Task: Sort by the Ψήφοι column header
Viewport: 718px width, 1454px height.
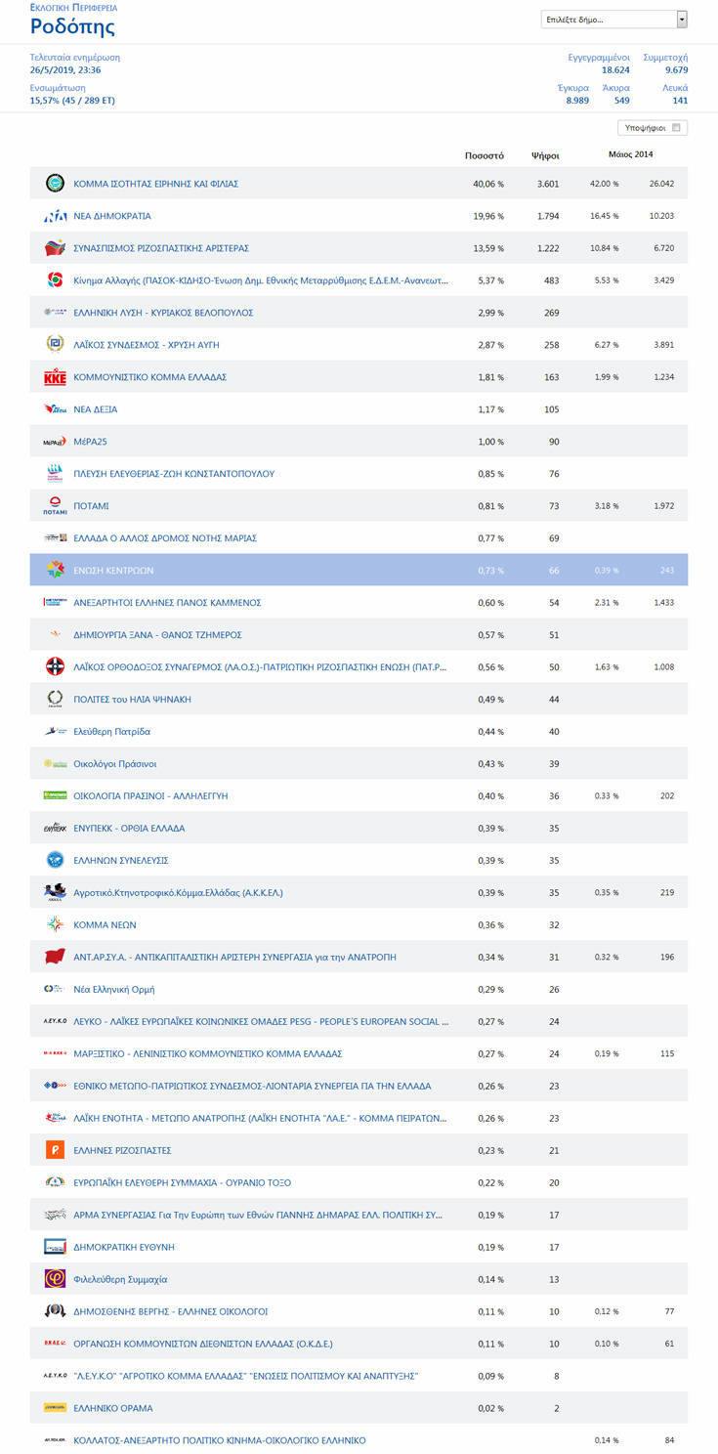Action: tap(545, 155)
